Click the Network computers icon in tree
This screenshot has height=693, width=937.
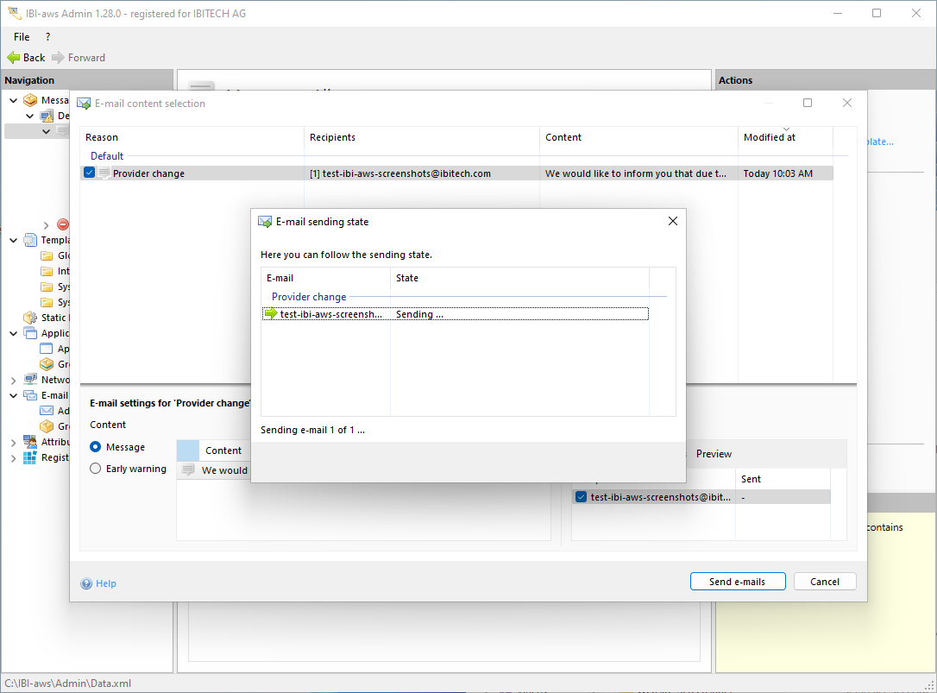(x=30, y=380)
